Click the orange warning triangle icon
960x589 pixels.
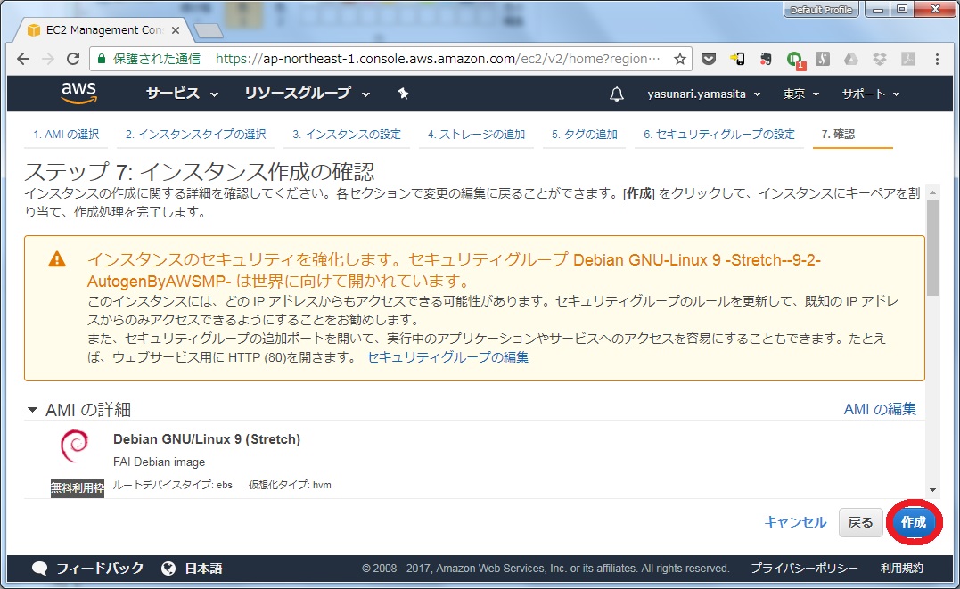click(57, 259)
